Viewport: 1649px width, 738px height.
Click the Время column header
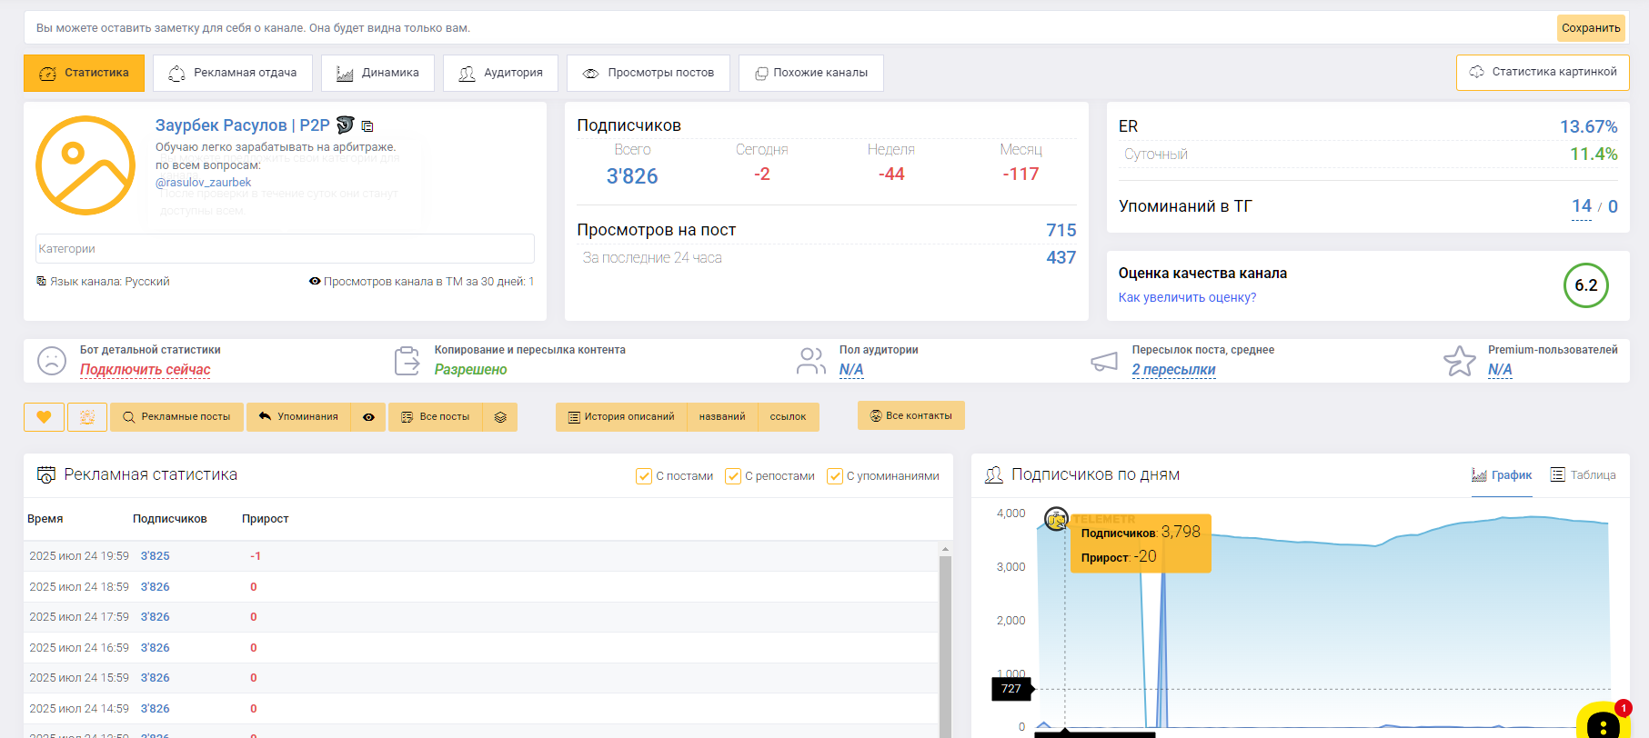pos(45,519)
